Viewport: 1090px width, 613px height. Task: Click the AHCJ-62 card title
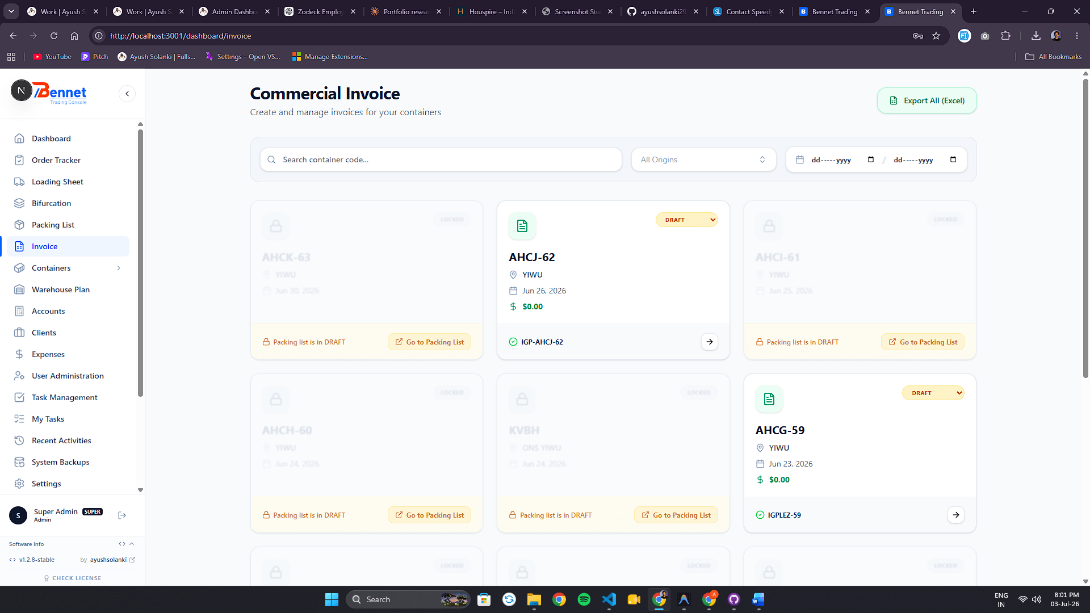(x=532, y=257)
